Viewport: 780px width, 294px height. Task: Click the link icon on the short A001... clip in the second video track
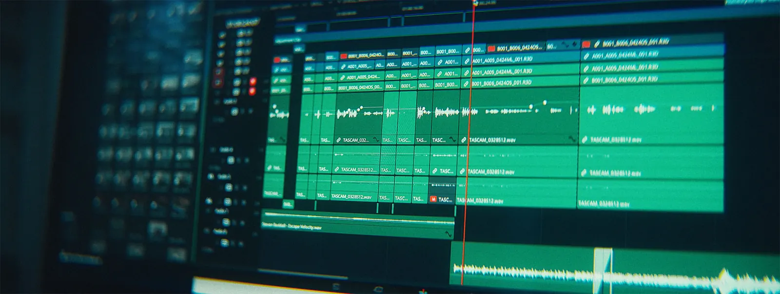(x=440, y=62)
